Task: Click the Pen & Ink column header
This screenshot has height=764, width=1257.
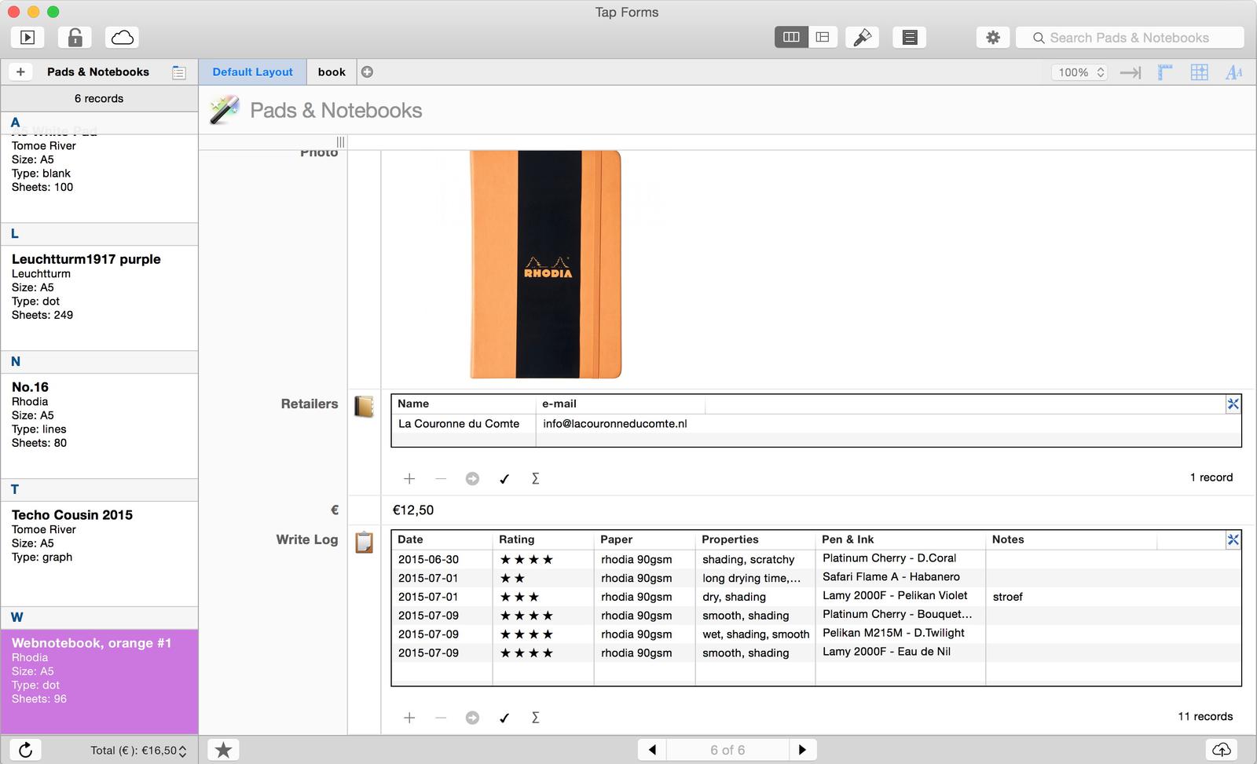Action: tap(900, 539)
